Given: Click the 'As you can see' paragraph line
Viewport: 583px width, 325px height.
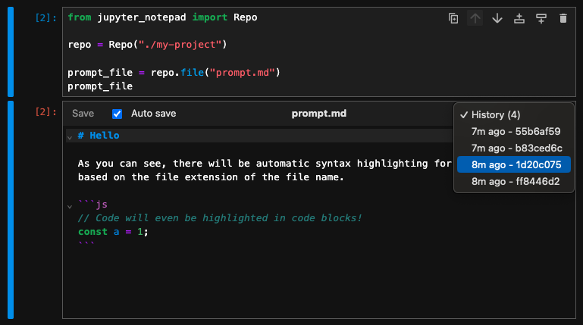Looking at the screenshot, I should [265, 164].
